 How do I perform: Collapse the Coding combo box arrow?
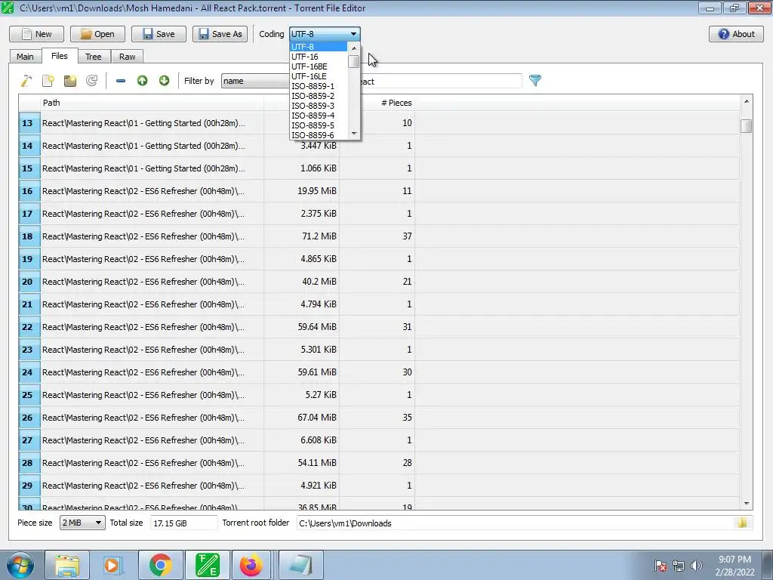(353, 34)
